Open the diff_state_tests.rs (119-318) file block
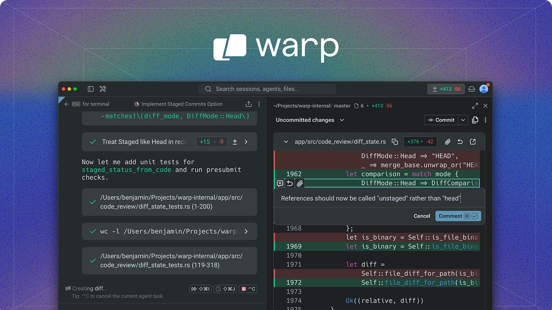The image size is (552, 310). pyautogui.click(x=169, y=260)
